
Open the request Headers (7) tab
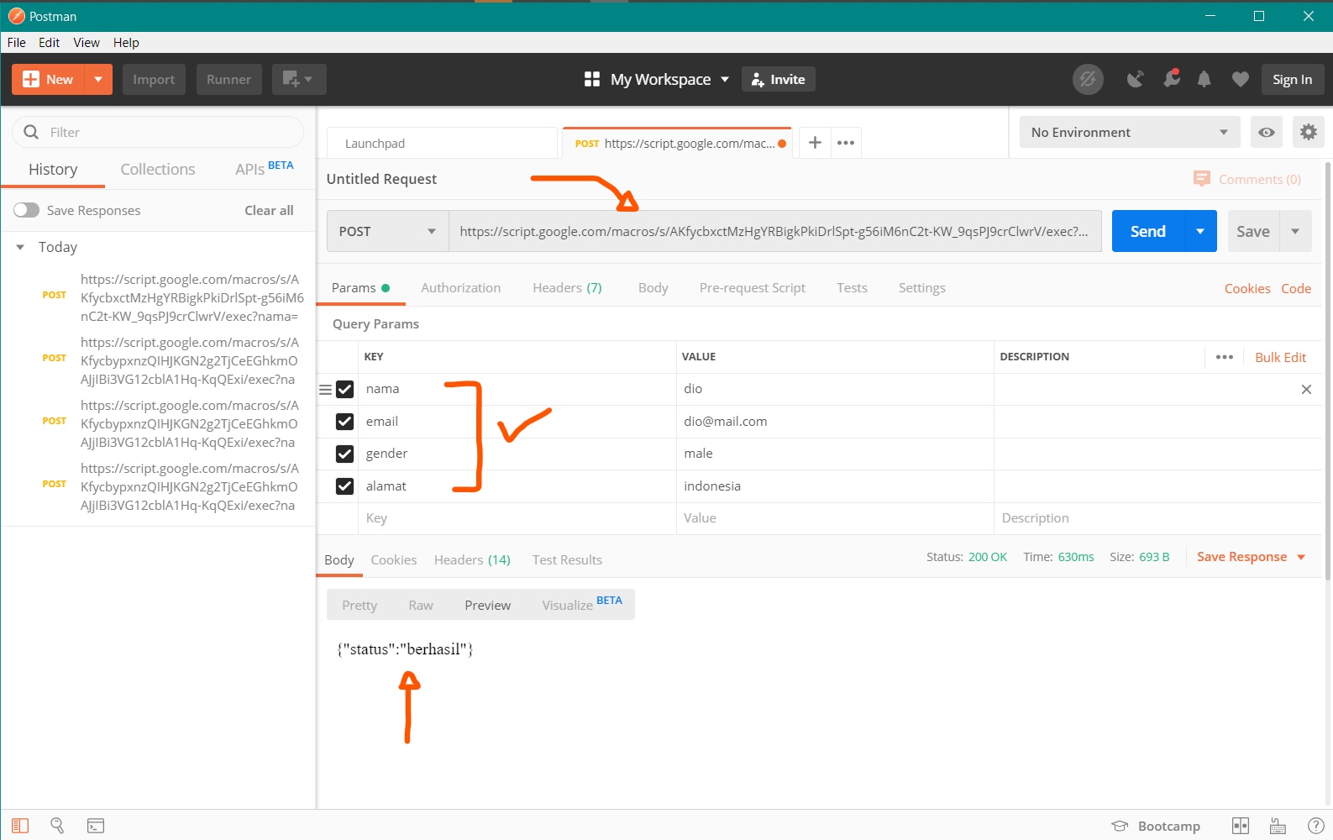click(567, 287)
